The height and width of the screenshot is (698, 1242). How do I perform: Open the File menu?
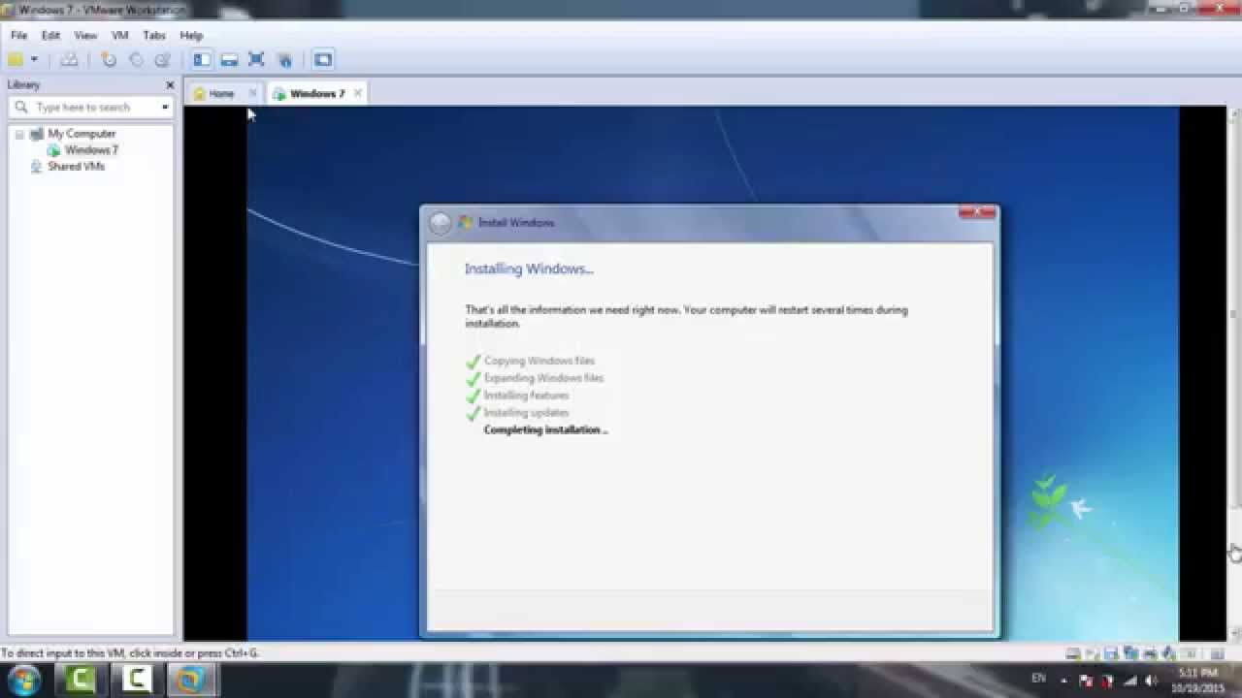[x=18, y=35]
